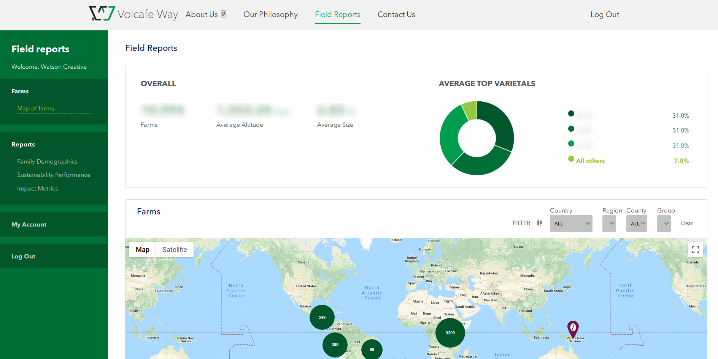Toggle fullscreen view on the map
The width and height of the screenshot is (718, 359).
tap(695, 250)
